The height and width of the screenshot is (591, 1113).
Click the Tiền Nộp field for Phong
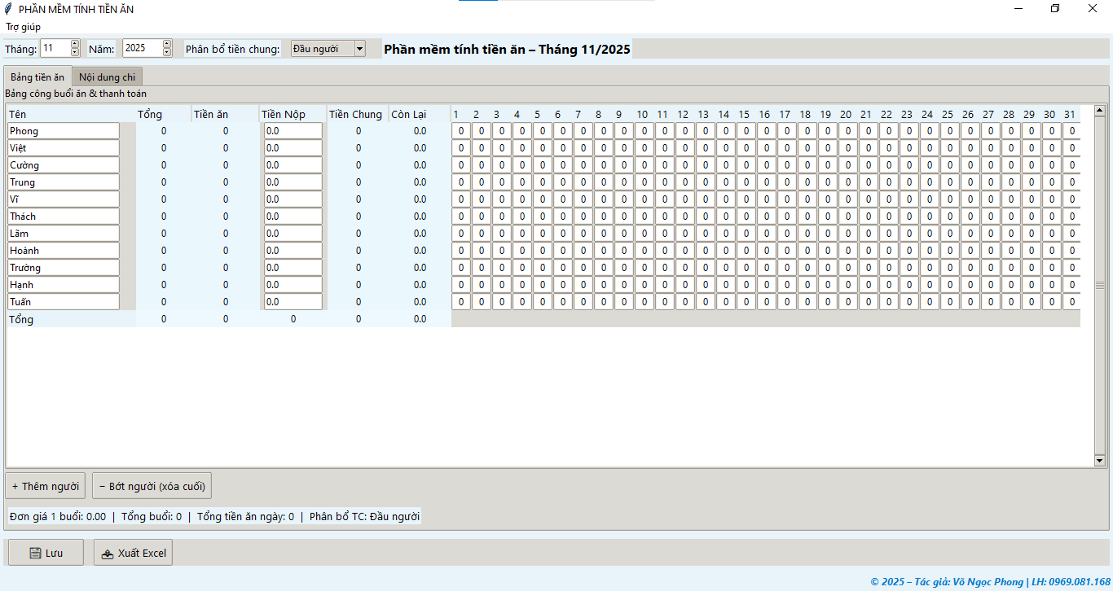(293, 131)
